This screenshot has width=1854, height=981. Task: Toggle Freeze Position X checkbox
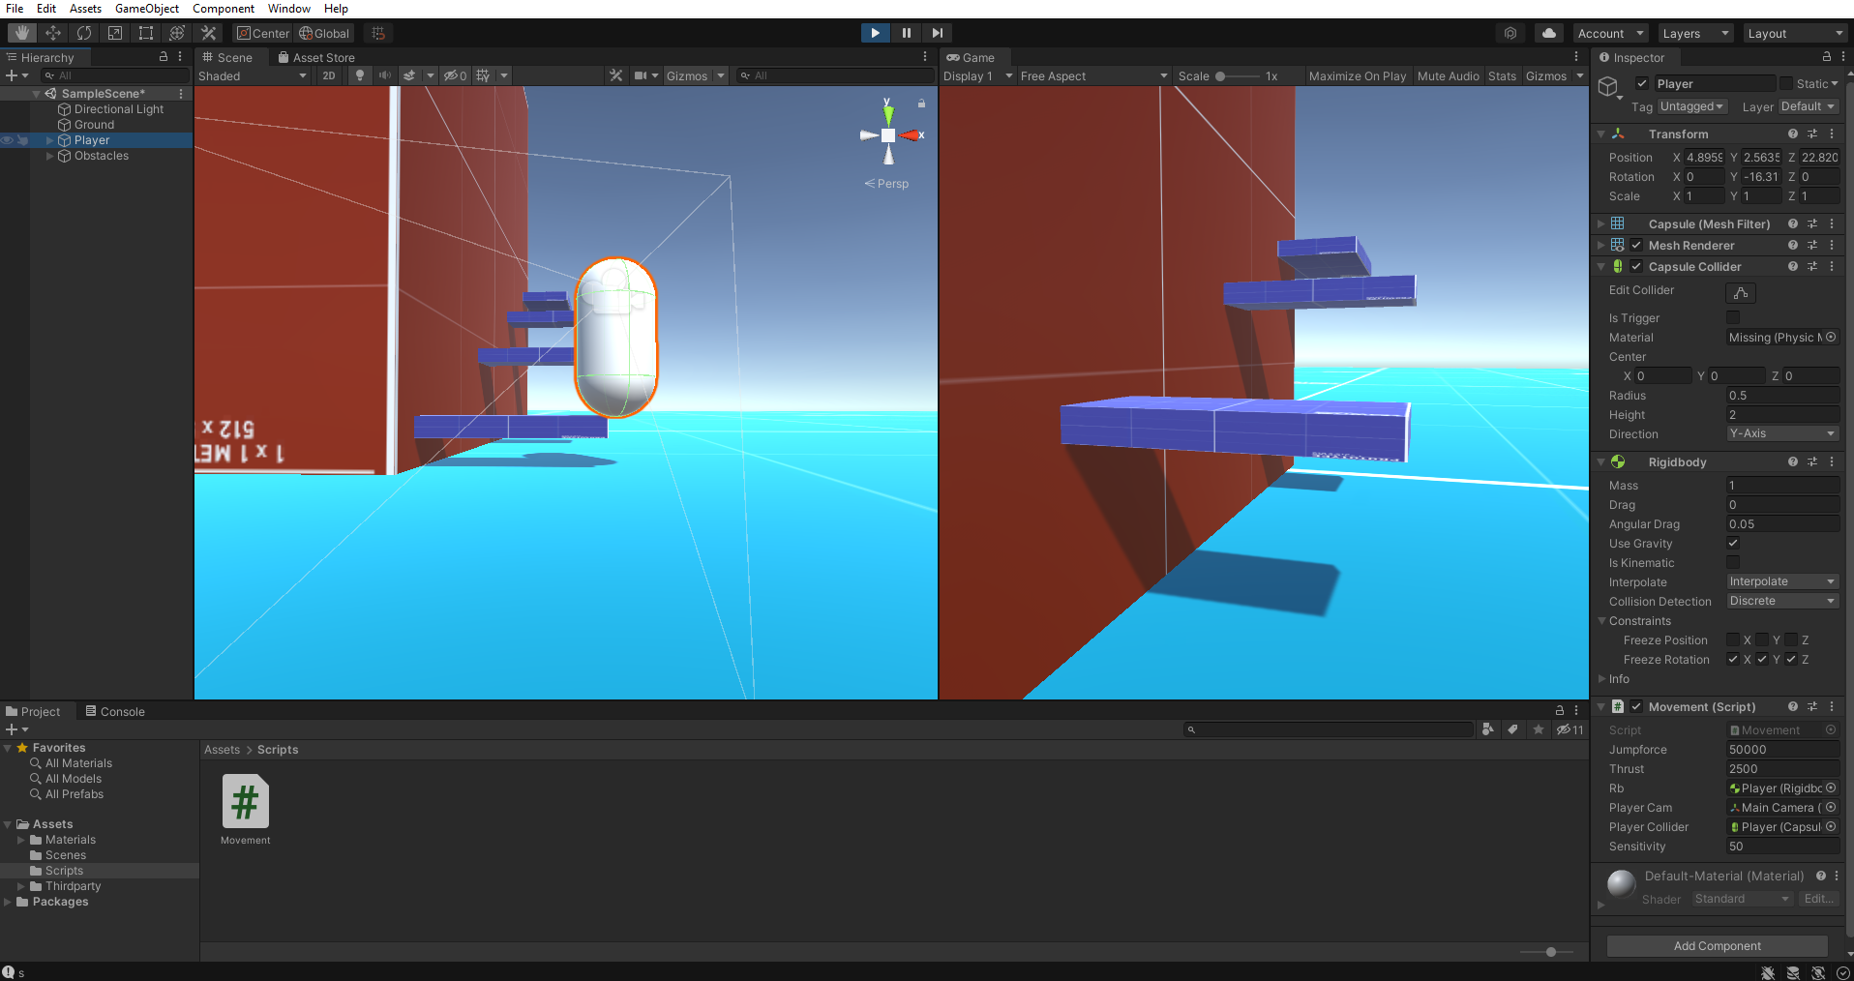pyautogui.click(x=1733, y=639)
